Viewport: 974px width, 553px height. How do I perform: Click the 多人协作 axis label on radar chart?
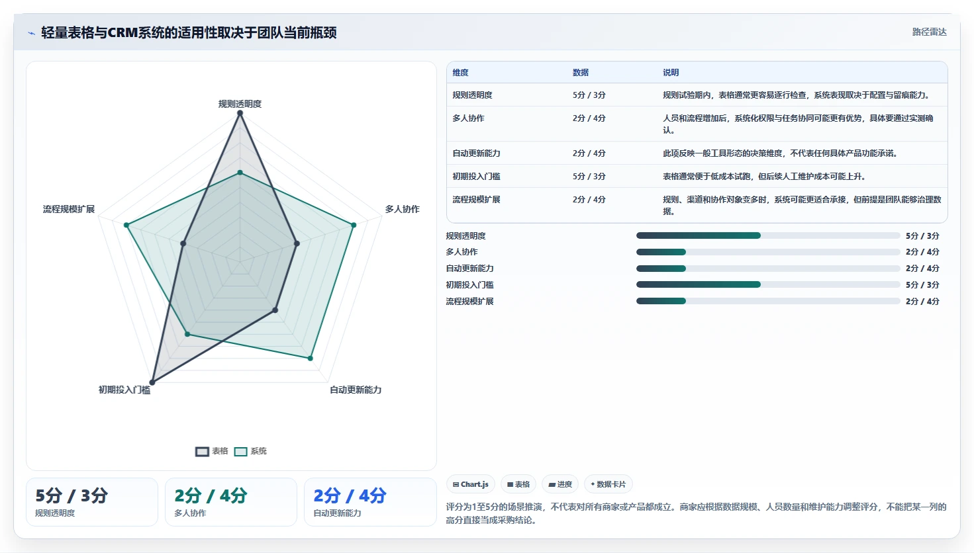(403, 209)
